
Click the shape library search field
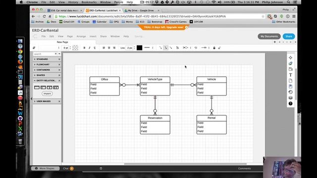(44, 54)
